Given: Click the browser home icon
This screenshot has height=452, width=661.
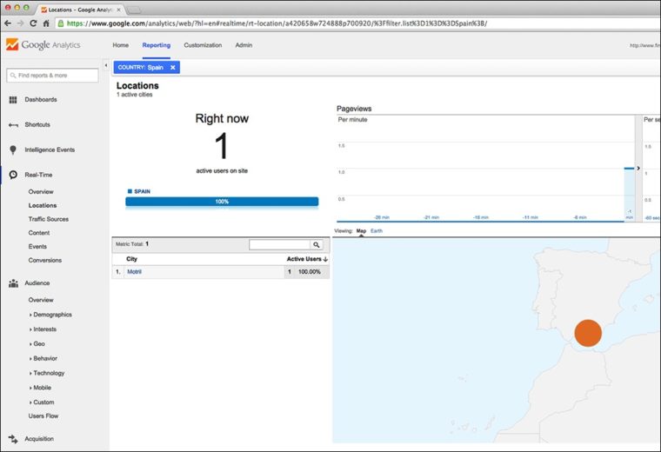Looking at the screenshot, I should (x=46, y=23).
